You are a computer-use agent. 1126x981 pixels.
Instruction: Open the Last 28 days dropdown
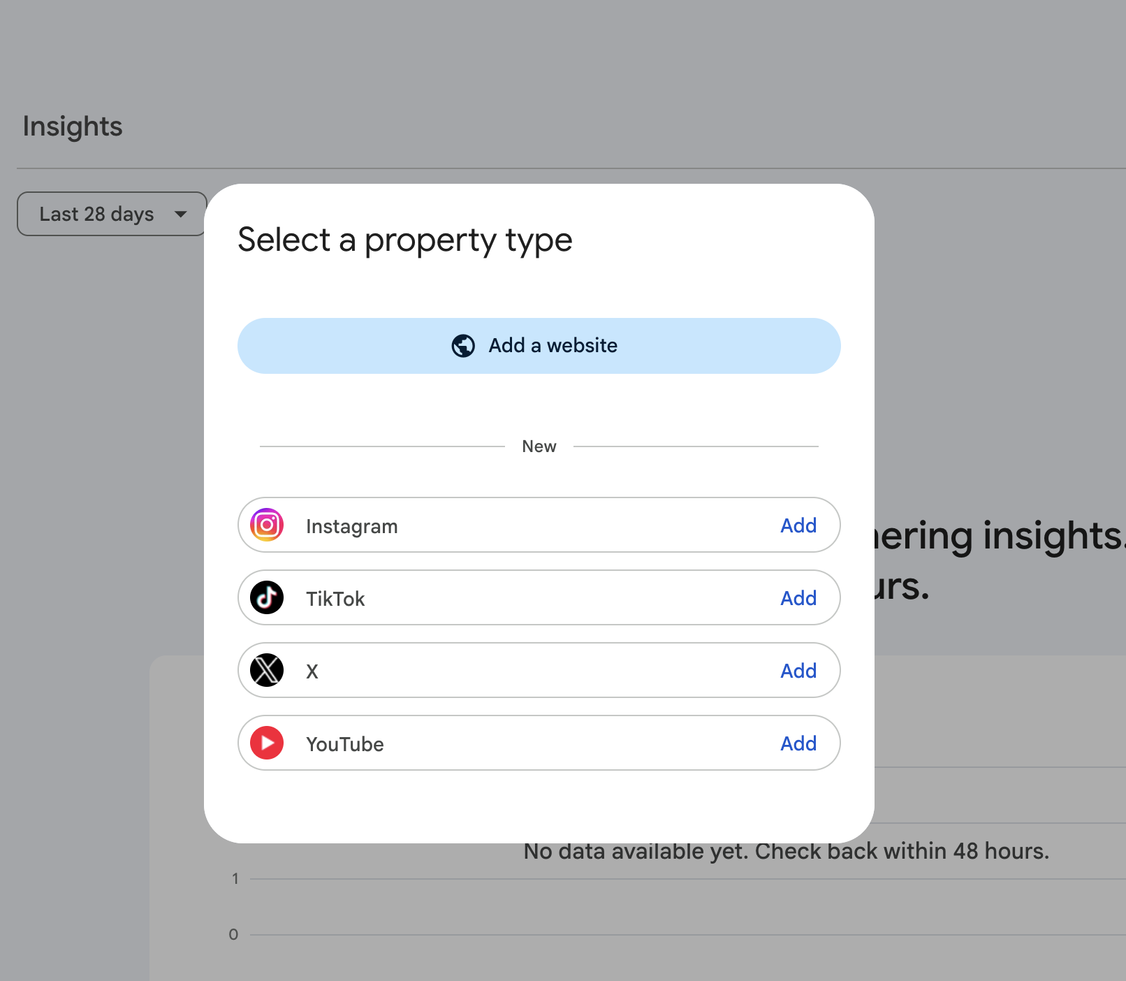(x=112, y=214)
